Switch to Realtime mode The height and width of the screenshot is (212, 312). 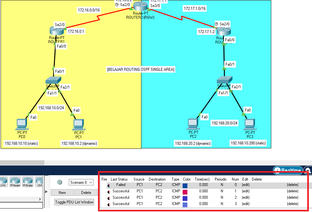(287, 170)
